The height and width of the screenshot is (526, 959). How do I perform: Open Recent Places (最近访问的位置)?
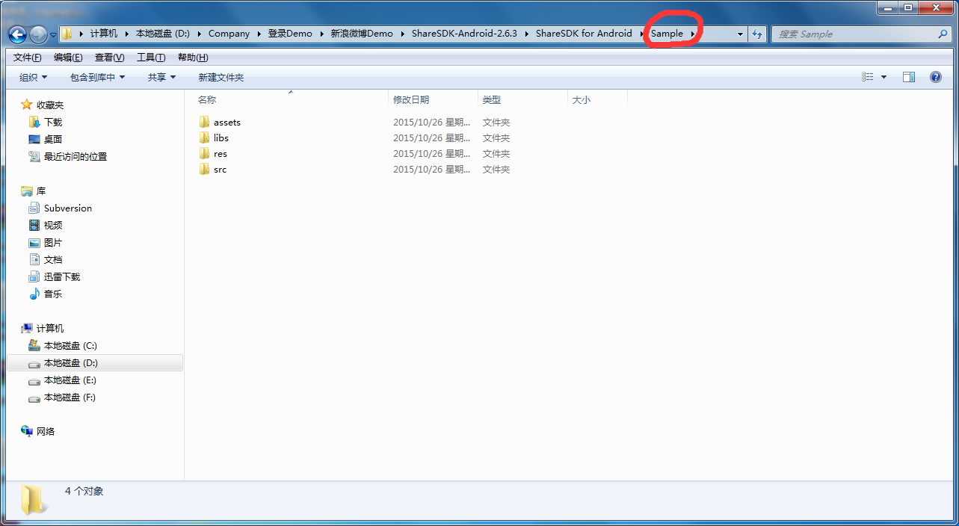coord(68,156)
